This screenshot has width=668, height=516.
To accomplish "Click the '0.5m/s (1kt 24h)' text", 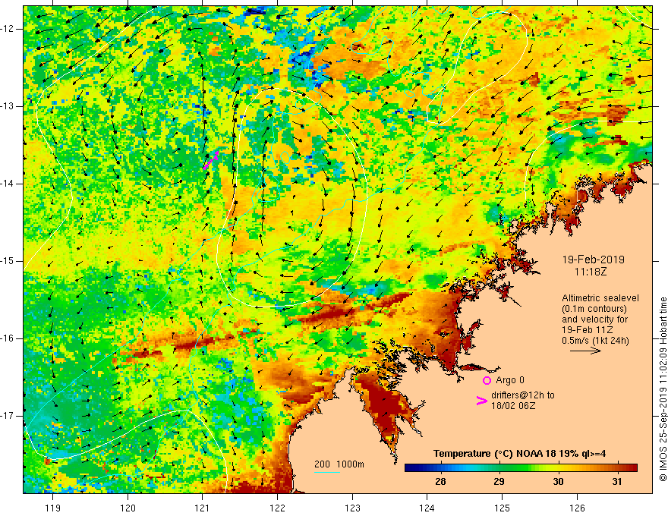I will (595, 341).
